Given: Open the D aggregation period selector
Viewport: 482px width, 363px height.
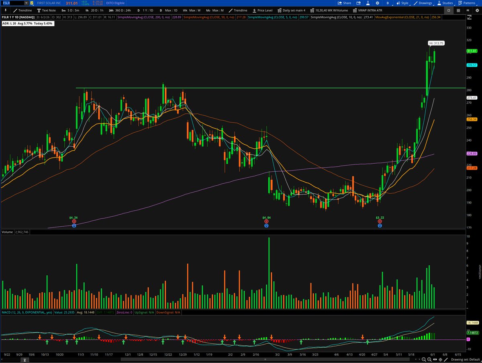Looking at the screenshot, I should pos(388,3).
